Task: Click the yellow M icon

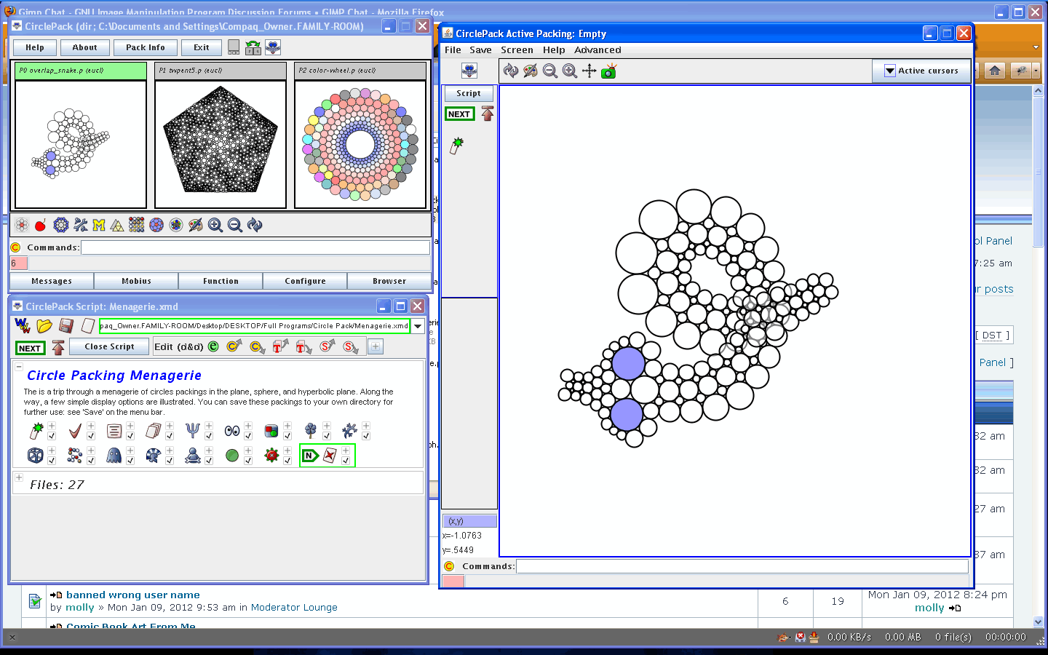Action: click(99, 226)
